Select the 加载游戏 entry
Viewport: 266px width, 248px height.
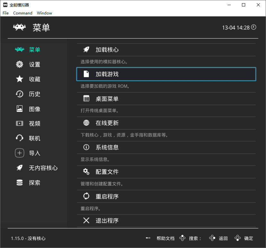pyautogui.click(x=166, y=74)
